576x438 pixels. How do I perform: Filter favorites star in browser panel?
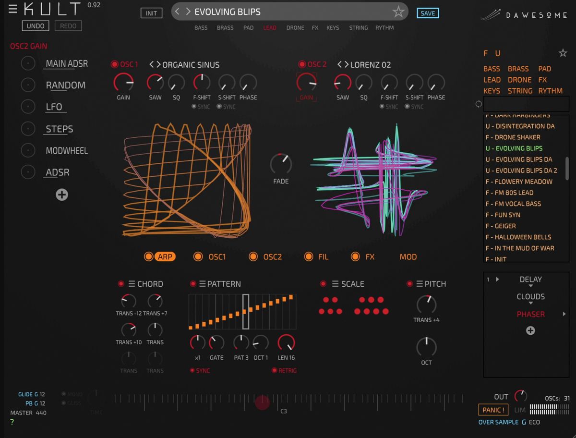pos(563,53)
